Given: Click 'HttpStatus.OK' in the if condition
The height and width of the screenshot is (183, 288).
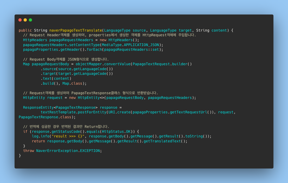Looking at the screenshot, I should pyautogui.click(x=116, y=131).
